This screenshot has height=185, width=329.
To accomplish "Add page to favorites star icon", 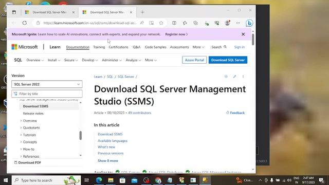I will tap(161, 23).
